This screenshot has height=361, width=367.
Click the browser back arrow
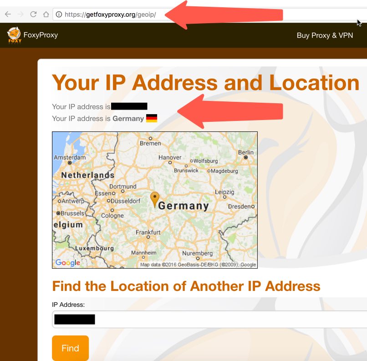click(x=8, y=14)
